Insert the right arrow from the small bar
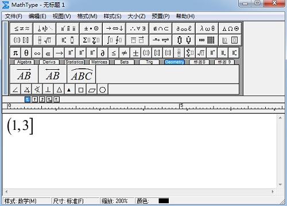 coord(59,53)
